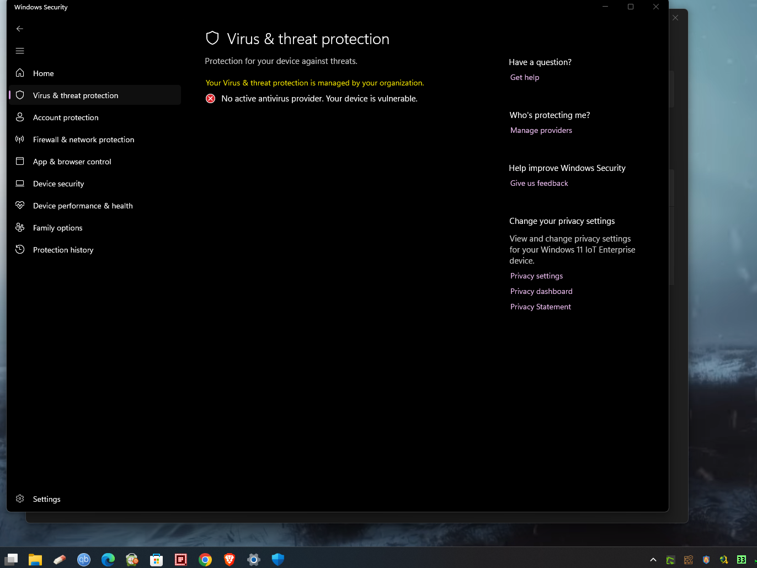757x568 pixels.
Task: Click the Settings gear icon in sidebar
Action: [20, 499]
